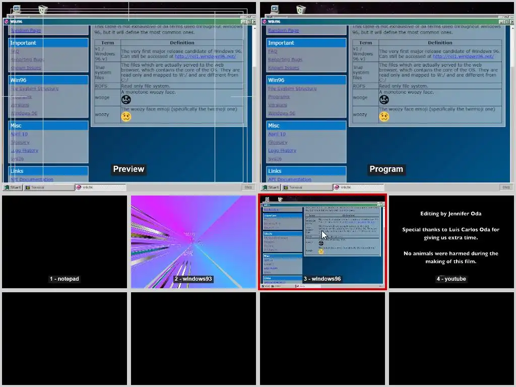
Task: Click the Recycle Bin icon in Program
Action: [300, 9]
